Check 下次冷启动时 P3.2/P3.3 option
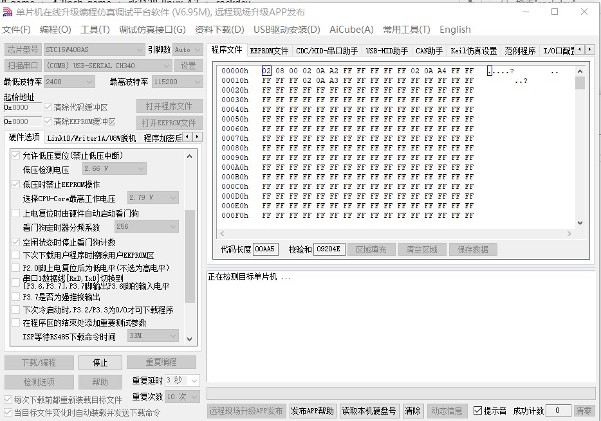 15,309
